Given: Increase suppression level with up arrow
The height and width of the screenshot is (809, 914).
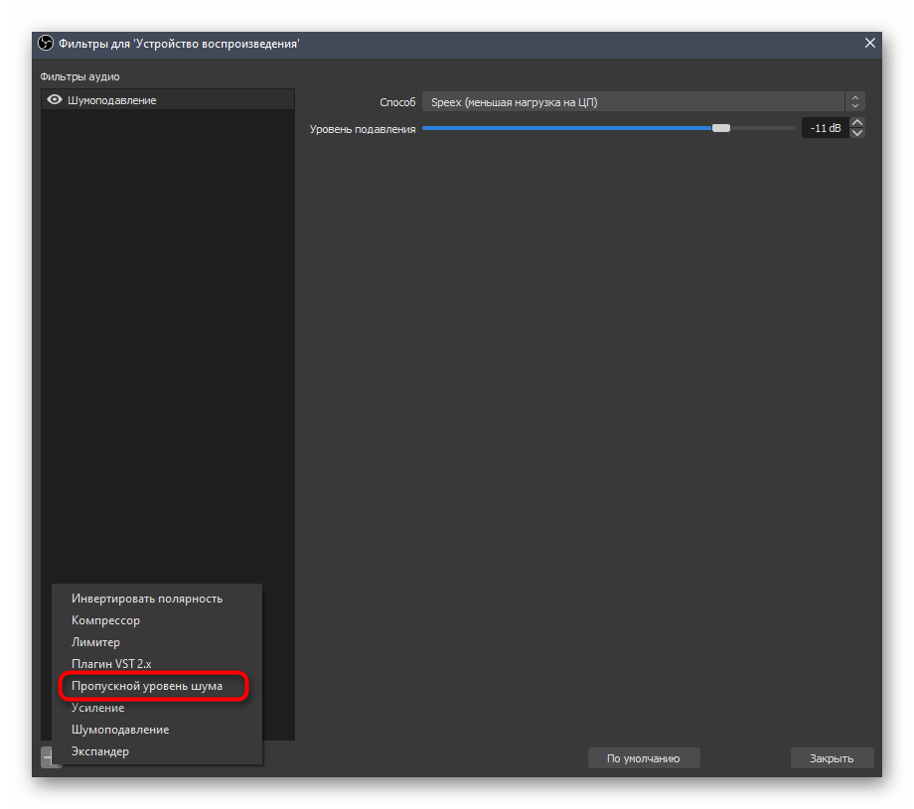Looking at the screenshot, I should (x=856, y=123).
